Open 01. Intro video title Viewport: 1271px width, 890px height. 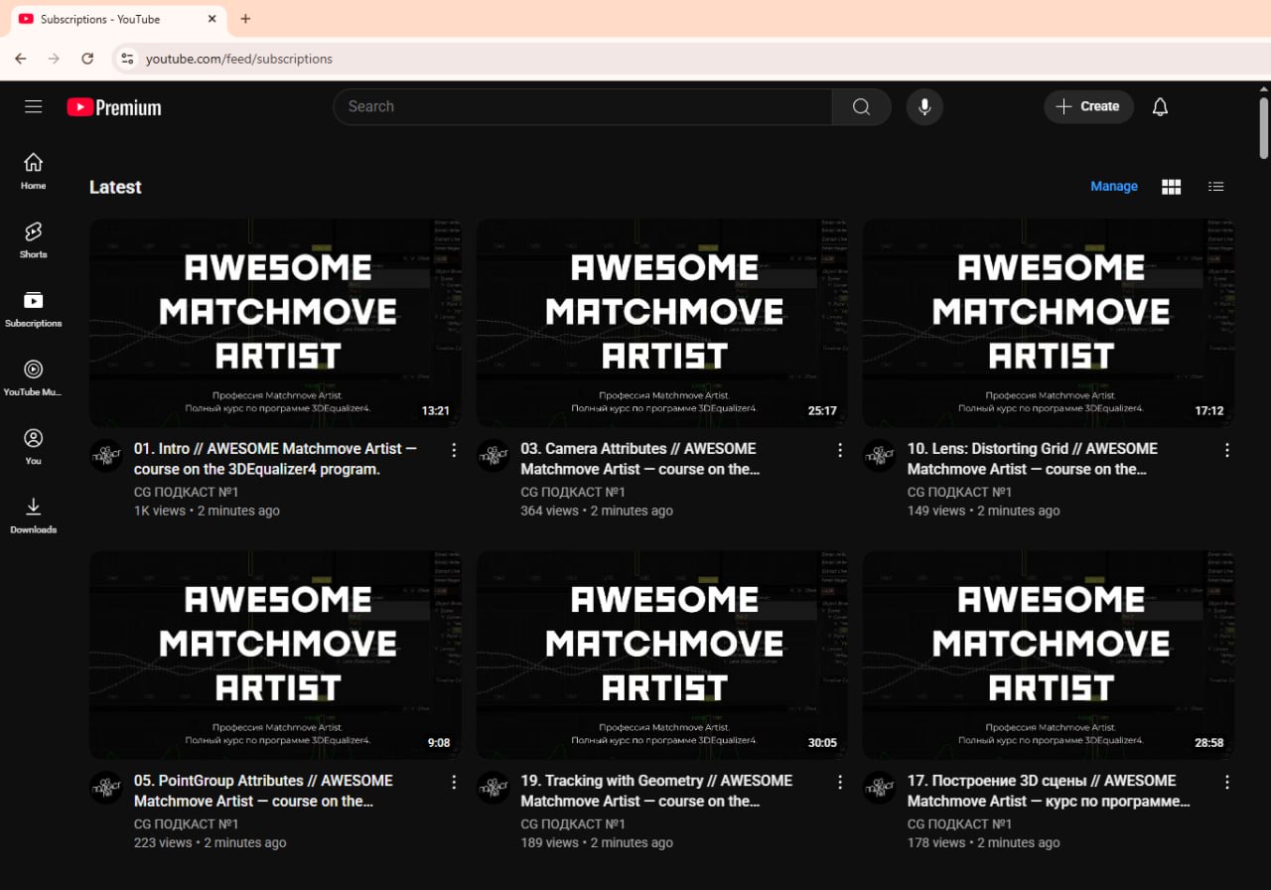tap(275, 459)
